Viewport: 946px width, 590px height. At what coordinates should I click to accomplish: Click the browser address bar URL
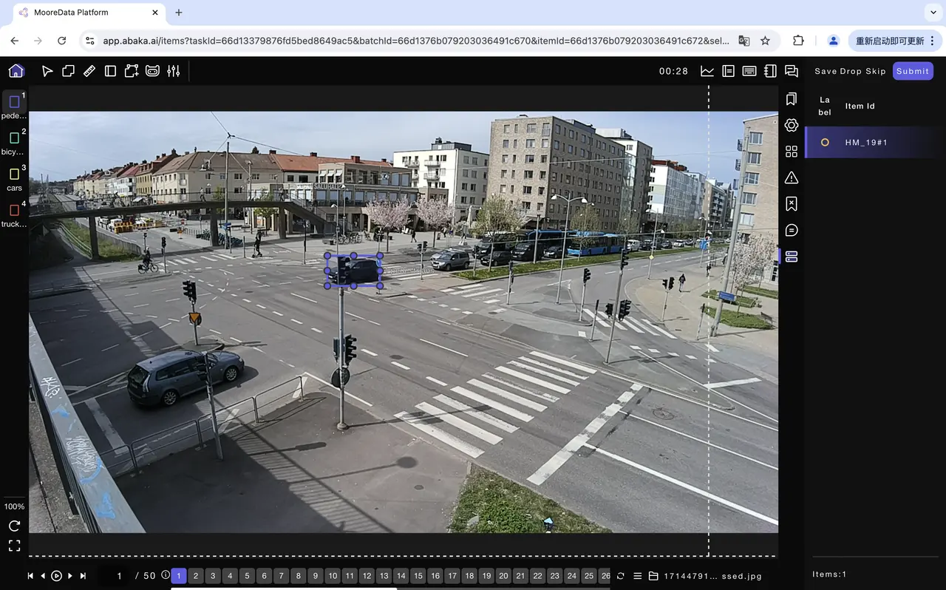pyautogui.click(x=416, y=41)
